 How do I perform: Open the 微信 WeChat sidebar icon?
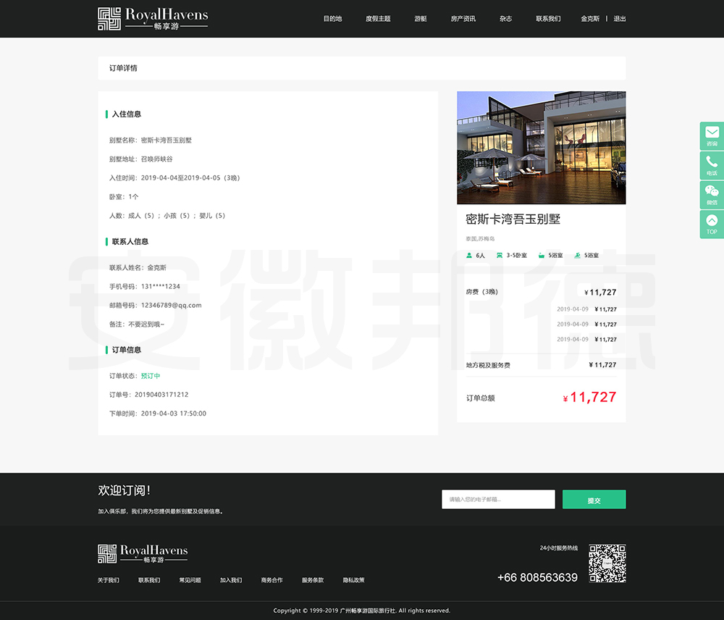pyautogui.click(x=712, y=191)
